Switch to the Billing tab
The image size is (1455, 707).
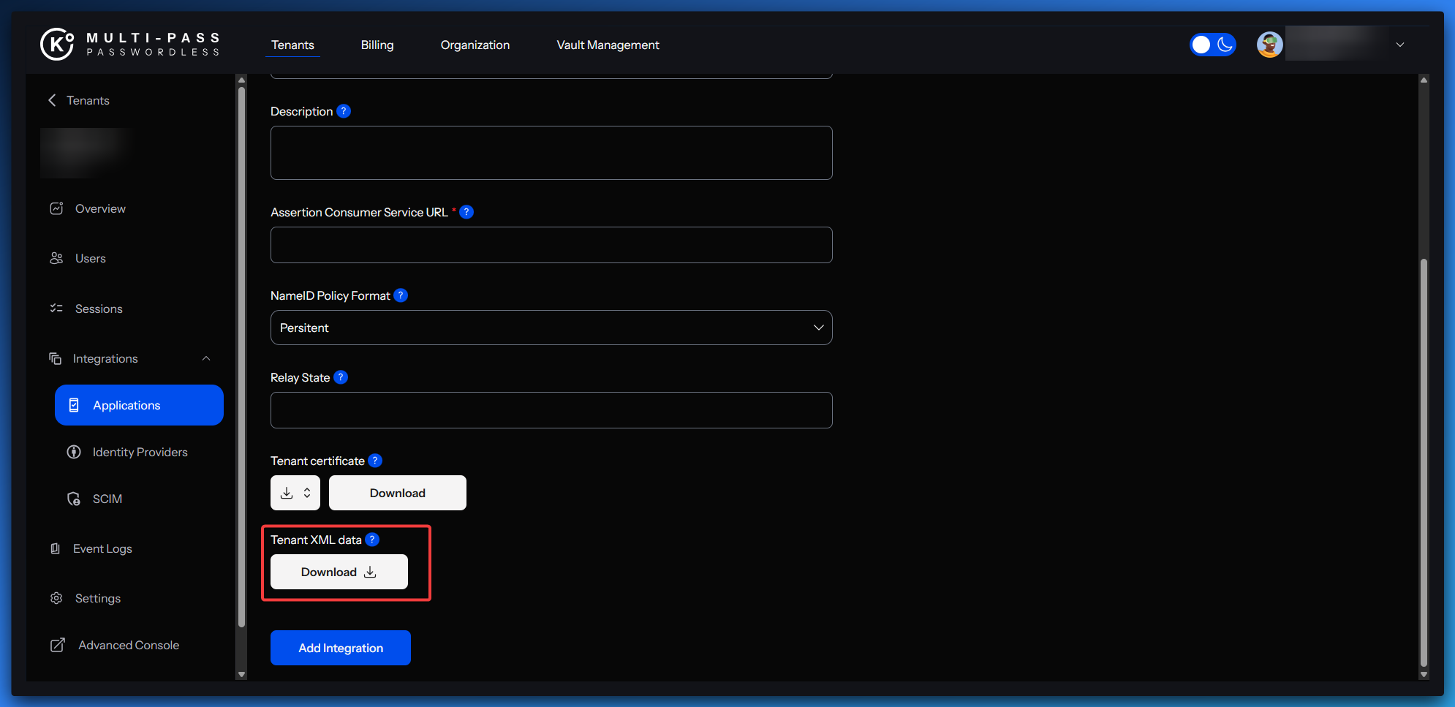pos(377,45)
